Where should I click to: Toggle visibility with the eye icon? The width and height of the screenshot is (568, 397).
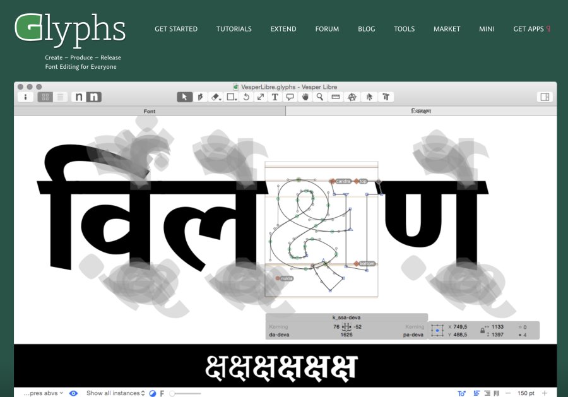pos(73,393)
